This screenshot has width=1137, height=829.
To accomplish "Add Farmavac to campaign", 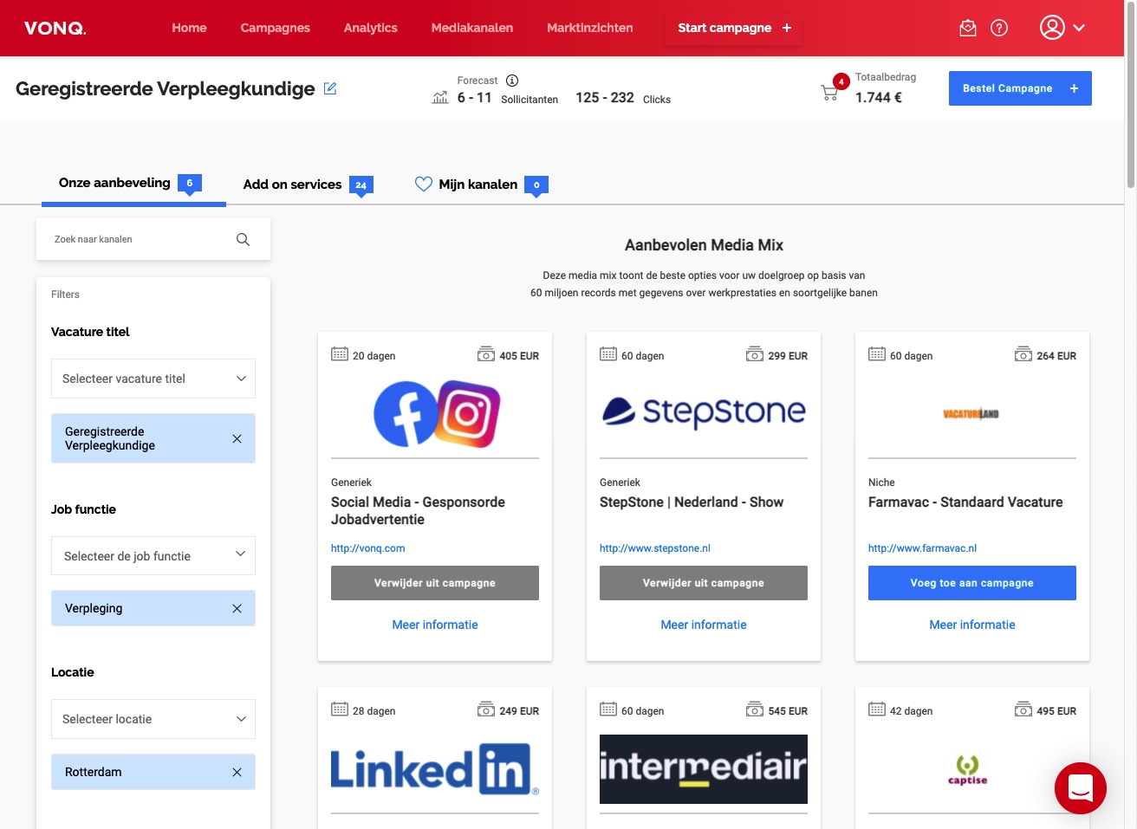I will [972, 583].
